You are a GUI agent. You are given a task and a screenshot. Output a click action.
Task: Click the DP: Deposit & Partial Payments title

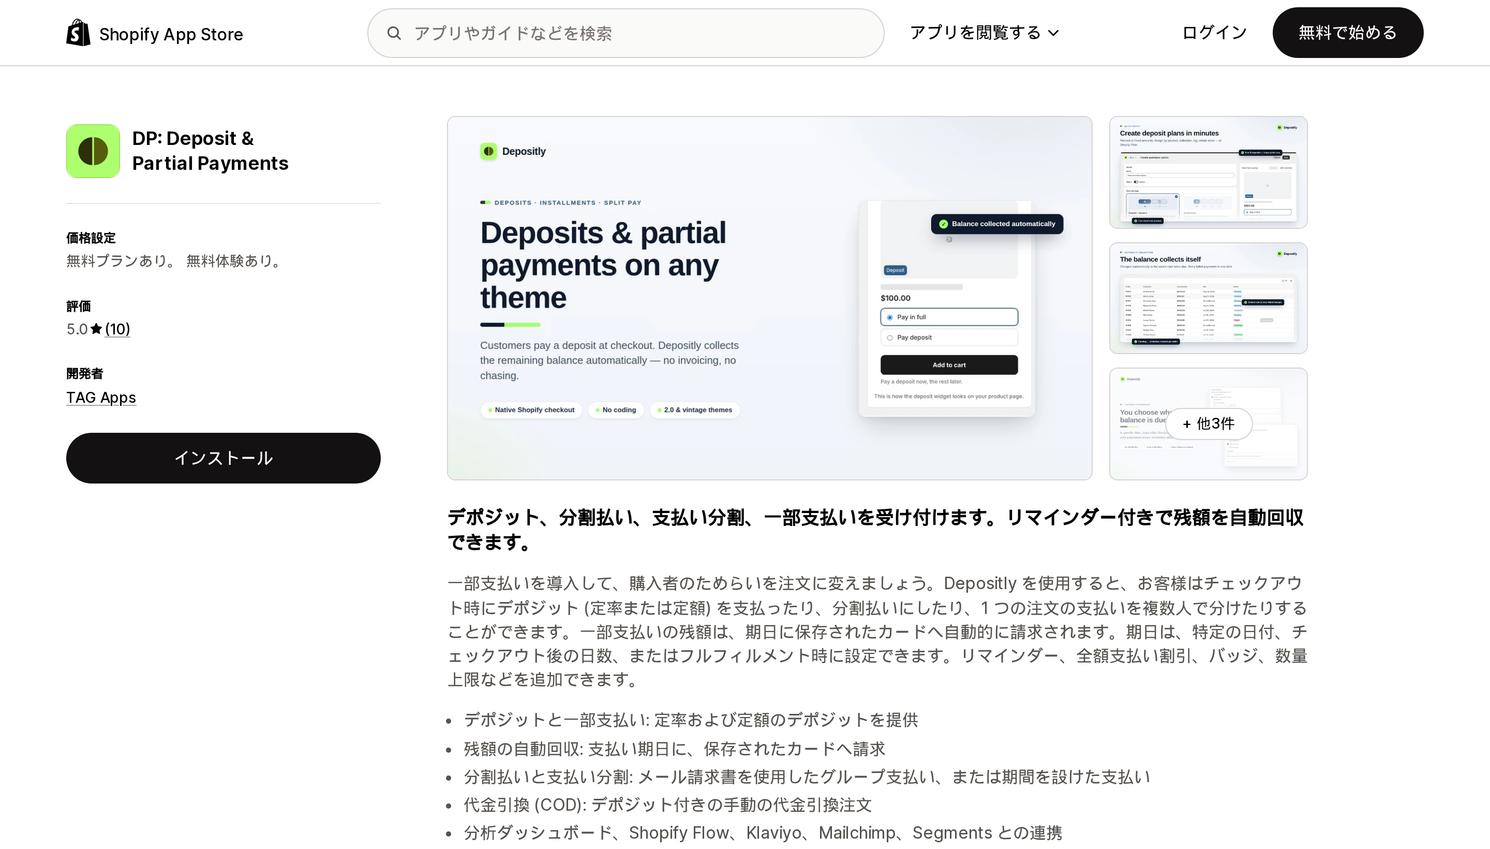pos(211,151)
